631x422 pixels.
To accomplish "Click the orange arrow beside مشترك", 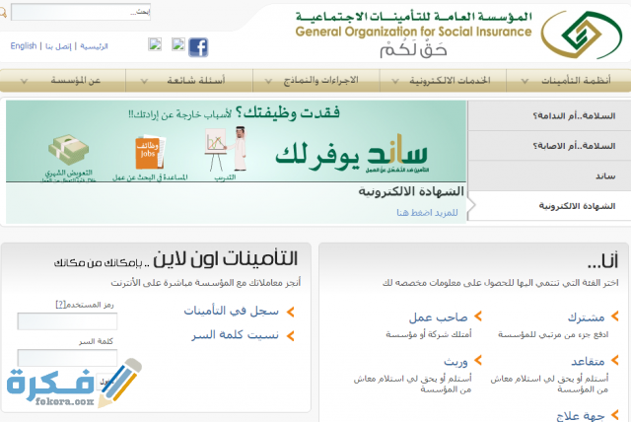I will [x=614, y=316].
